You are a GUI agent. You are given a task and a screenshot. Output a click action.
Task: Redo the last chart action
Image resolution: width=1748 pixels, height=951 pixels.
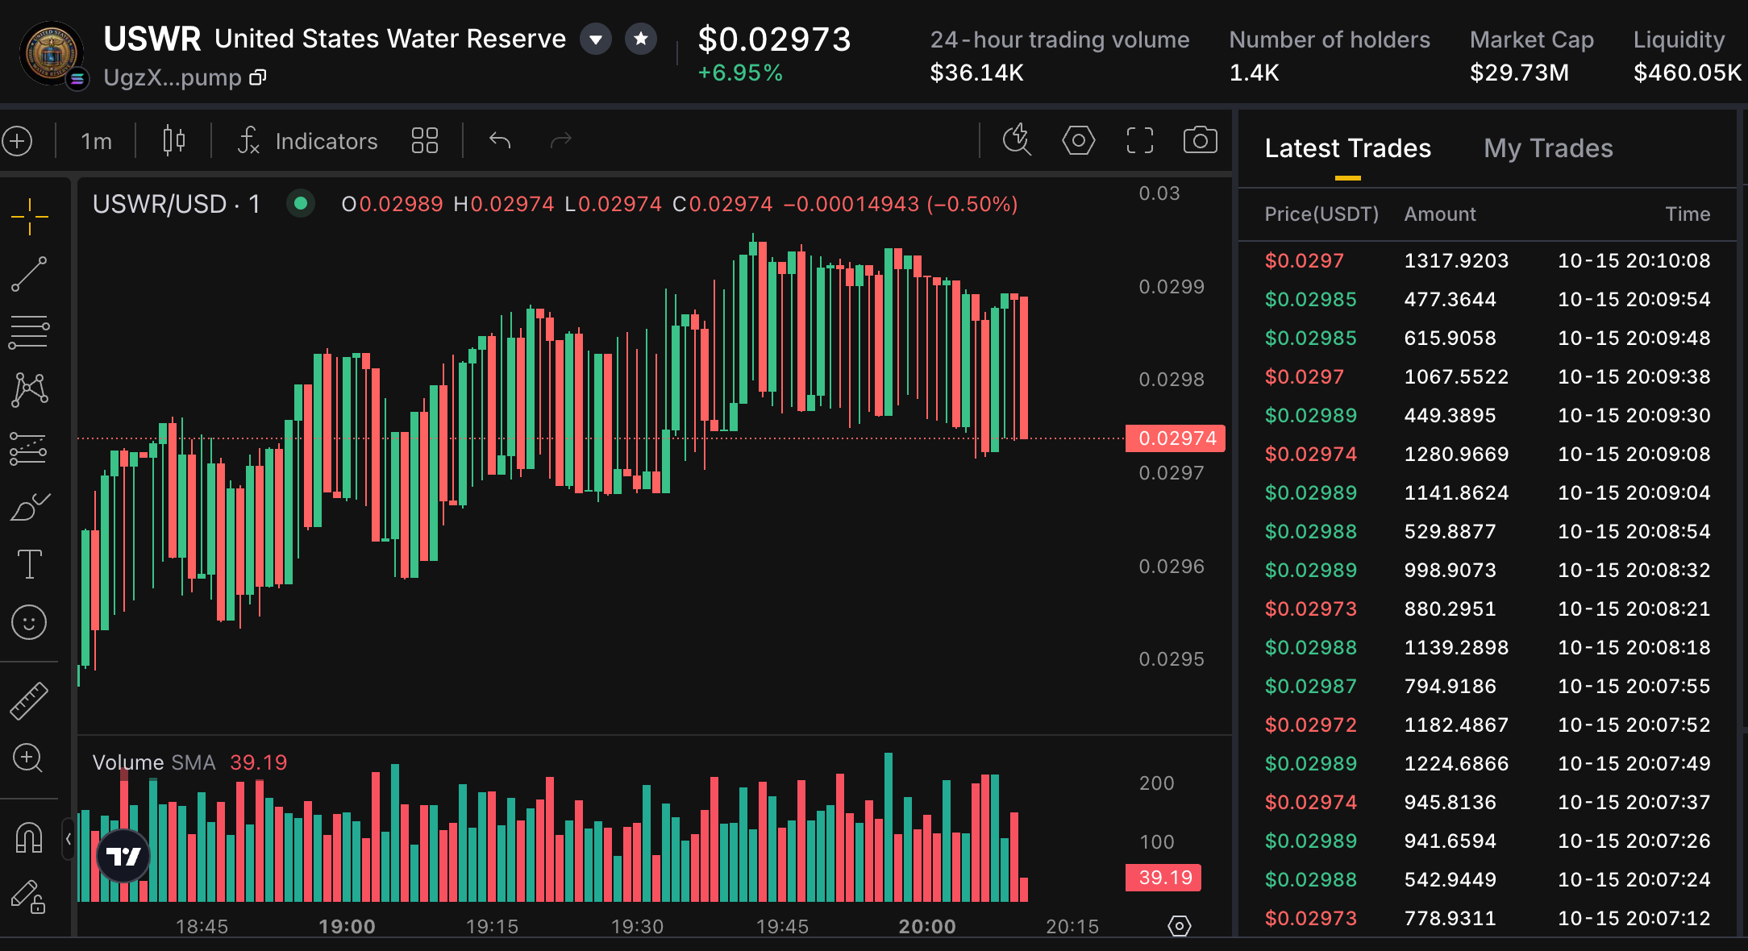click(561, 141)
